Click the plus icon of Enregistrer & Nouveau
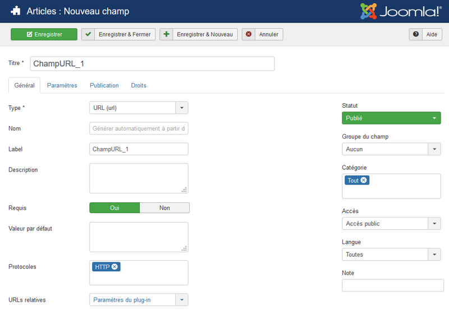 [166, 34]
